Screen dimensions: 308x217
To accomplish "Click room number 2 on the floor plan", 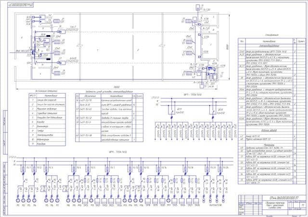I will (x=138, y=50).
